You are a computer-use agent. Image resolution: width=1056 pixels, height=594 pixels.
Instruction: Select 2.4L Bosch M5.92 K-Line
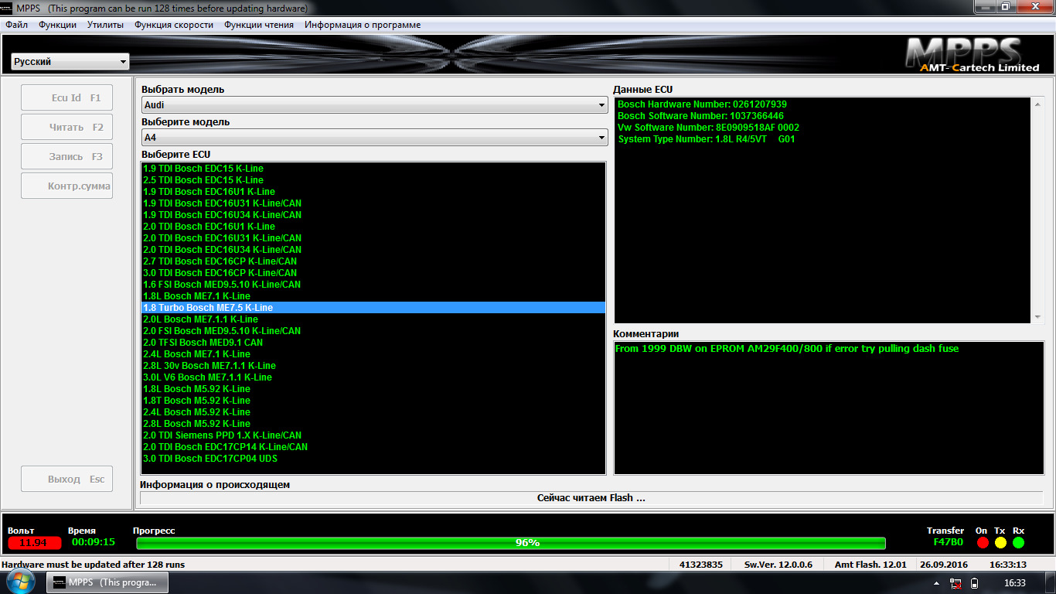(x=373, y=412)
